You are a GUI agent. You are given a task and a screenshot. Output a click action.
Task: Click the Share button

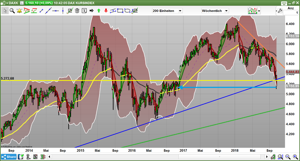pyautogui.click(x=9, y=157)
